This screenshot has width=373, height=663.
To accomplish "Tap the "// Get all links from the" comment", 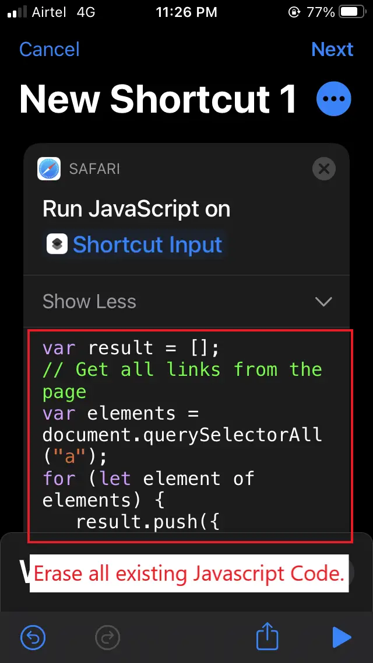I will [x=182, y=369].
